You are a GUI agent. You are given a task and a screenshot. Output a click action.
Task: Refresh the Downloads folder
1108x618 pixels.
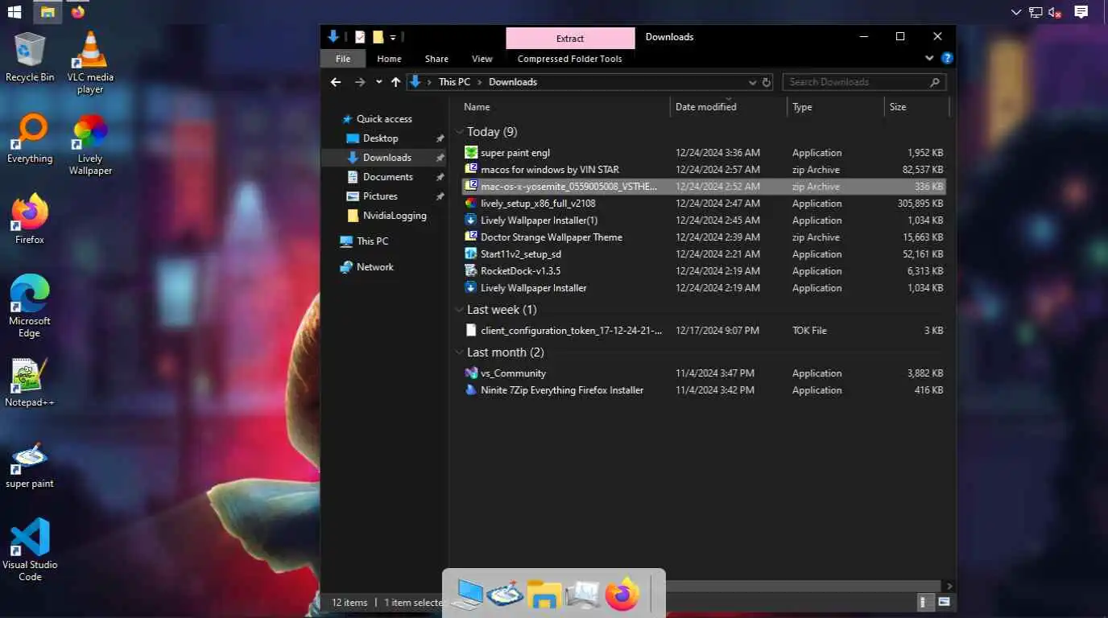[766, 82]
